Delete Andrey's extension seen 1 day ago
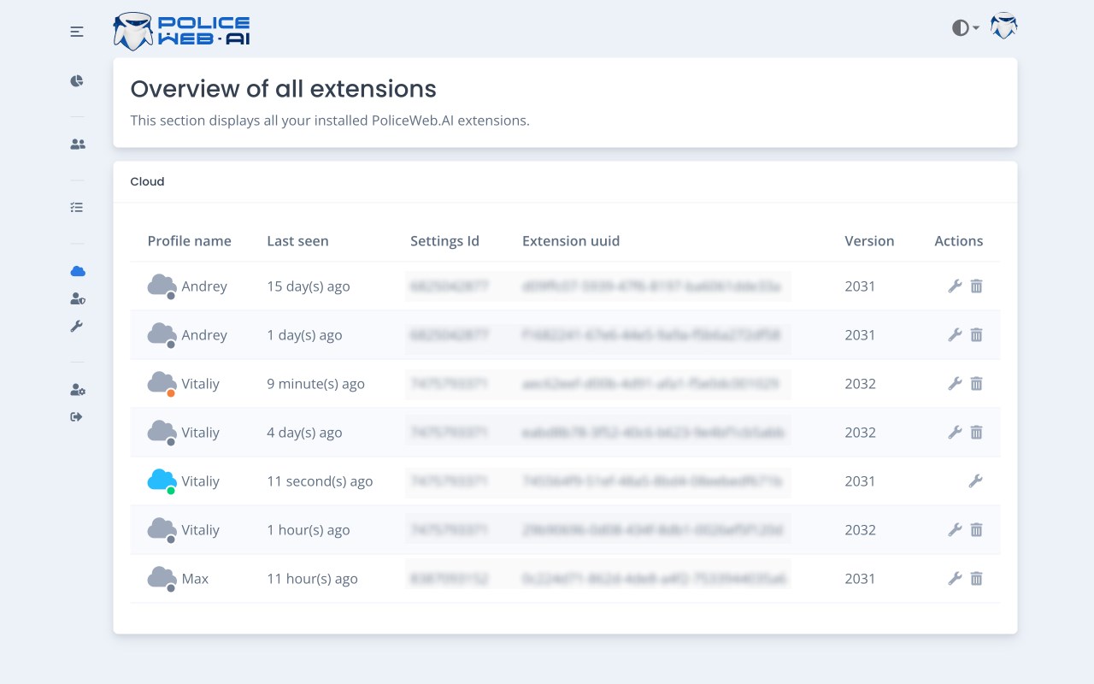 point(976,335)
